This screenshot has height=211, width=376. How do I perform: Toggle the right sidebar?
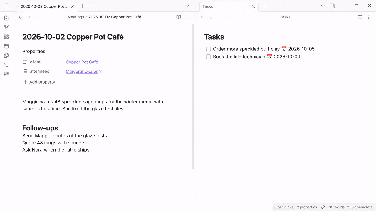pyautogui.click(x=332, y=6)
